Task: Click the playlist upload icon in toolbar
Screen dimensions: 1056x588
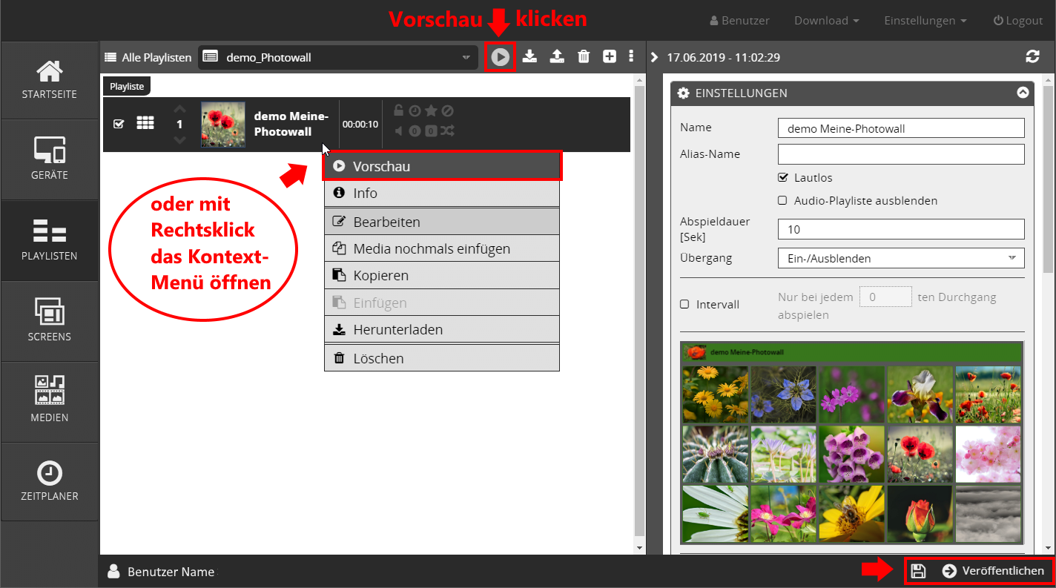Action: [x=557, y=56]
